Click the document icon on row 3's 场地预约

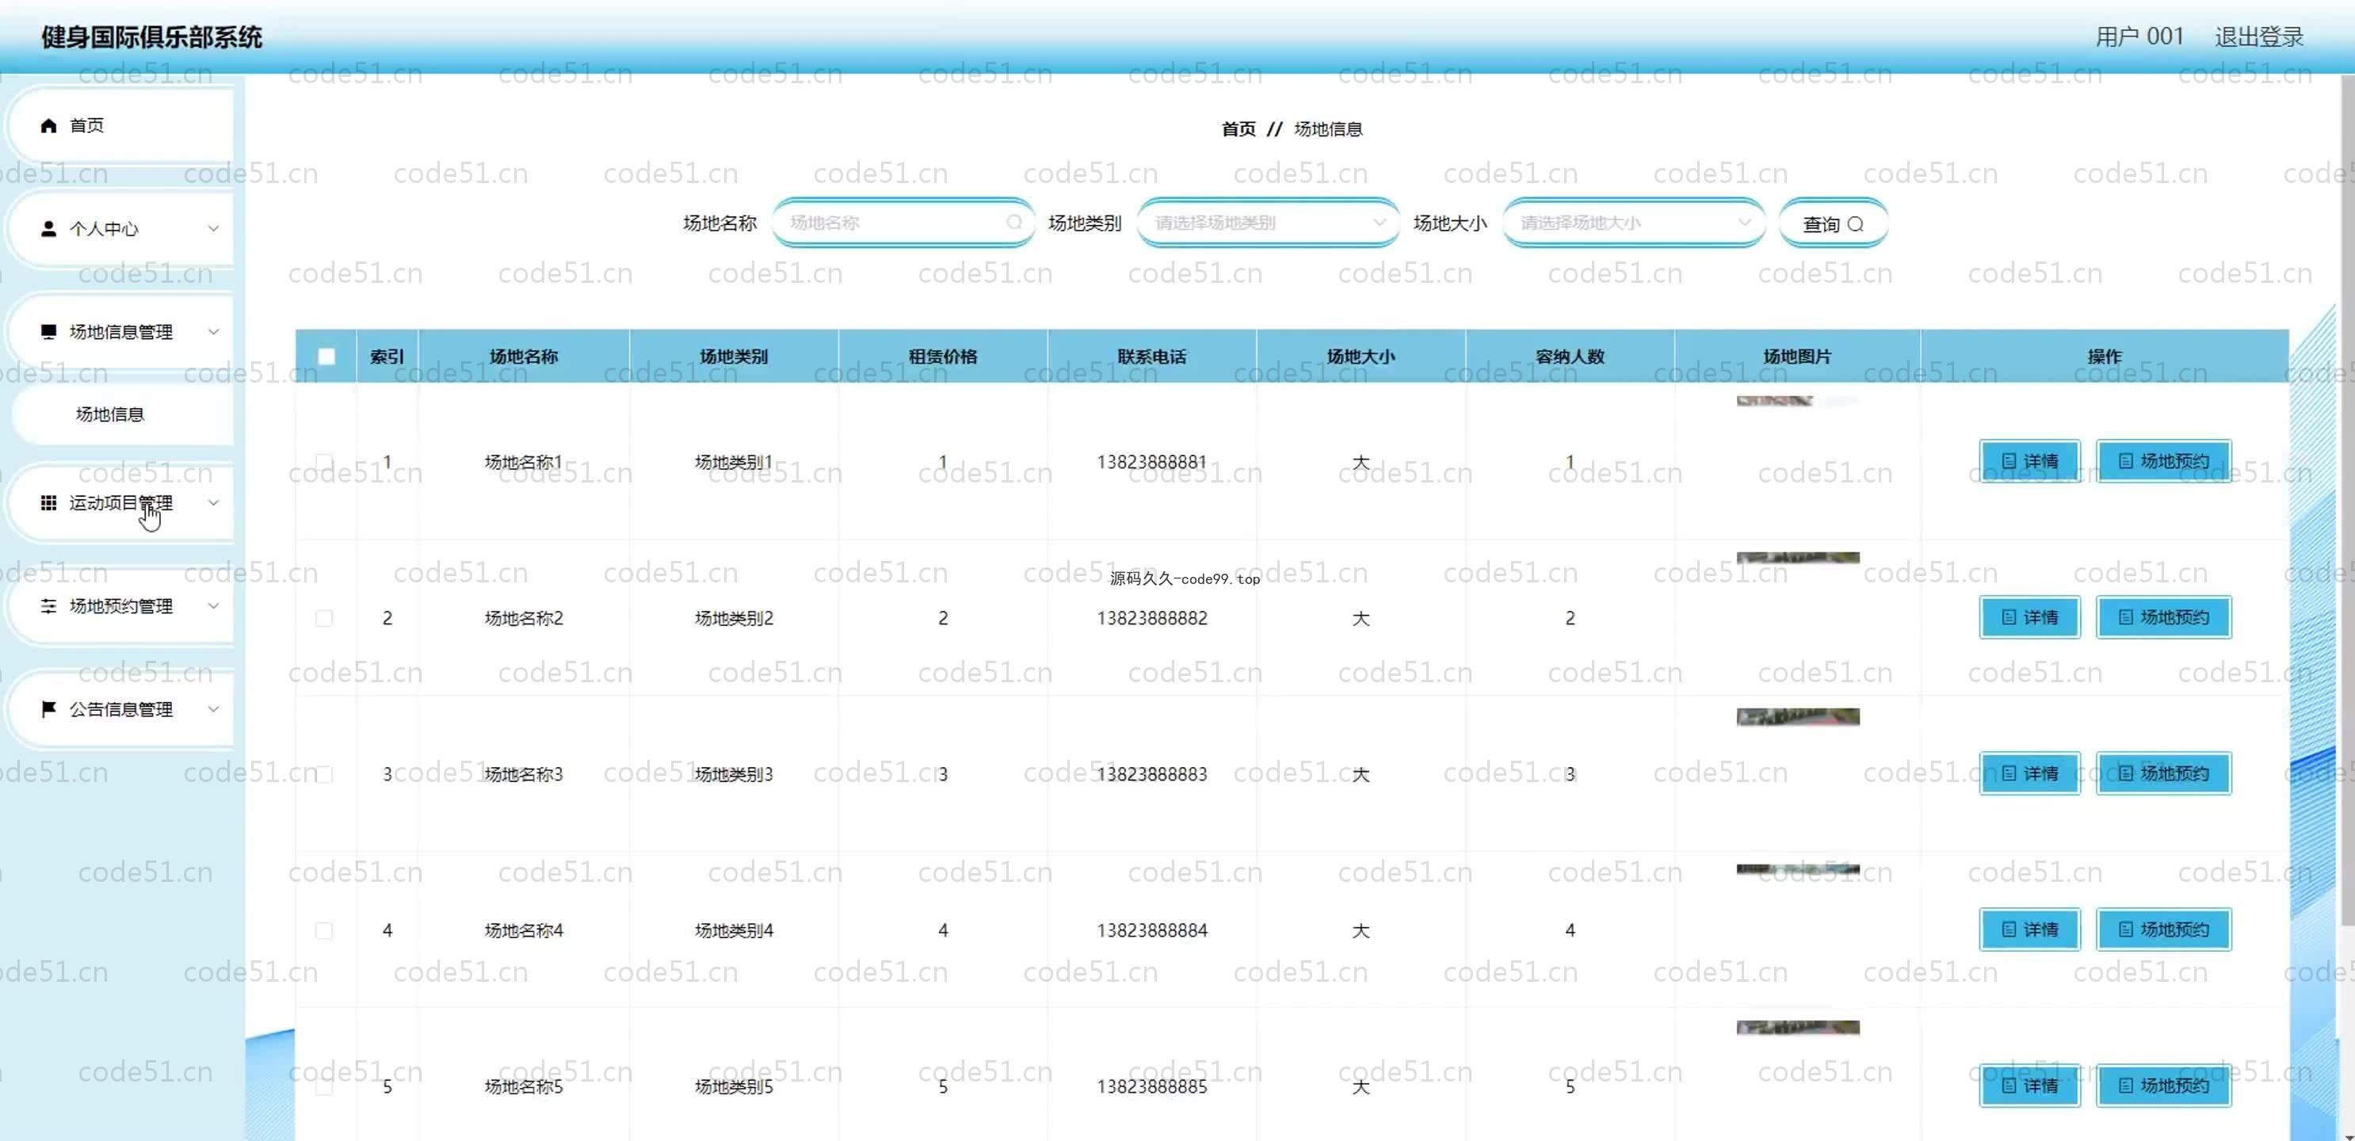tap(2125, 773)
